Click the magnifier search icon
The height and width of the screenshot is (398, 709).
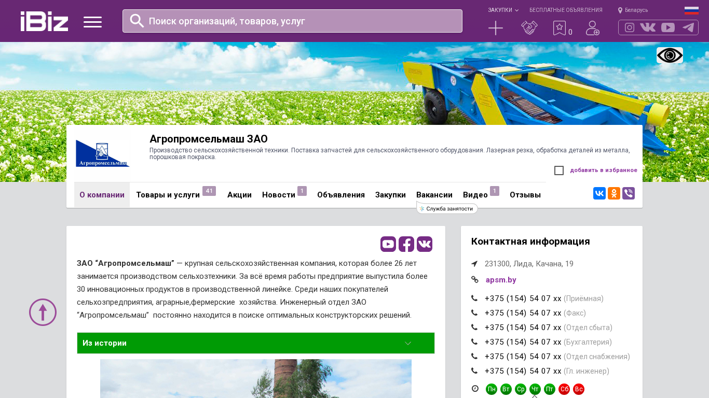(137, 21)
